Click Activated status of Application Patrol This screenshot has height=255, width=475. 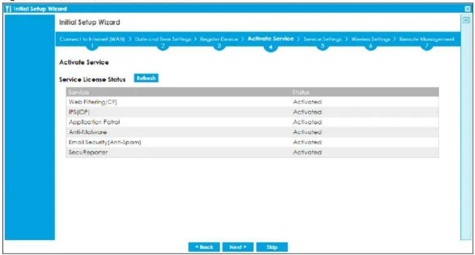[x=307, y=122]
